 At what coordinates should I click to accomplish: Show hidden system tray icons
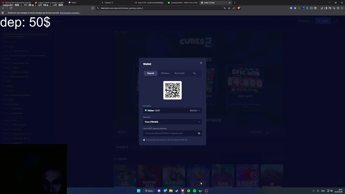click(313, 191)
